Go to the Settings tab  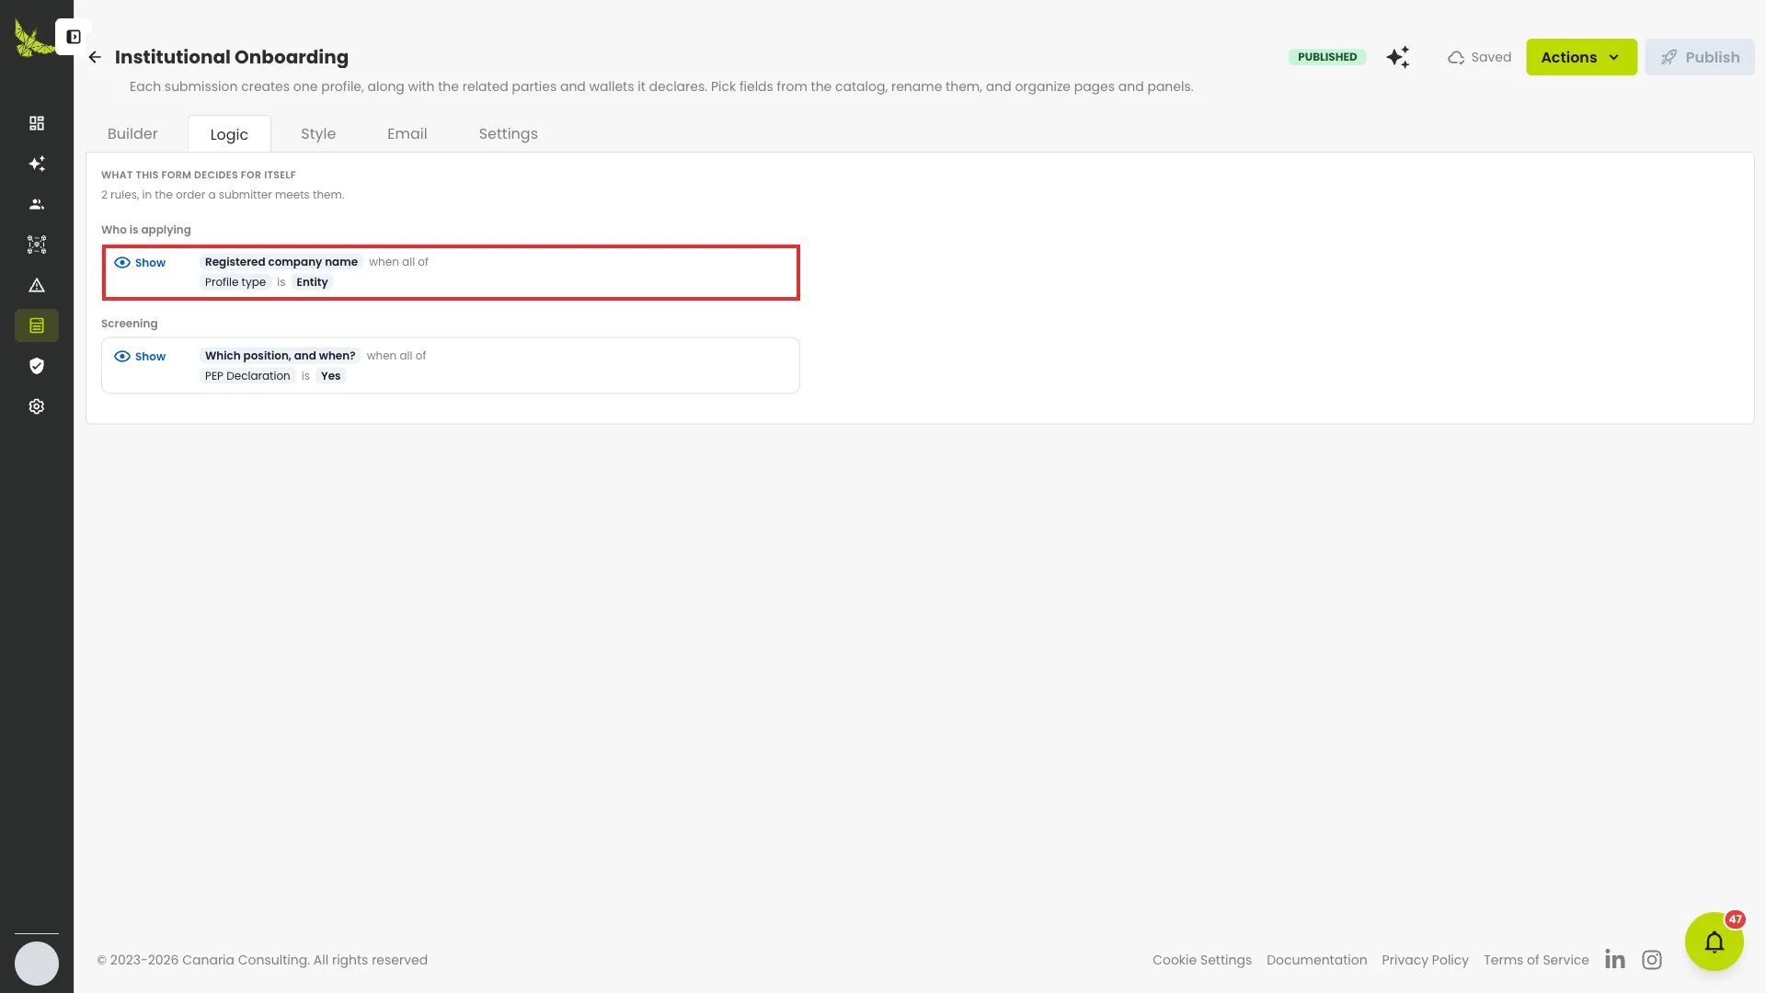coord(508,134)
